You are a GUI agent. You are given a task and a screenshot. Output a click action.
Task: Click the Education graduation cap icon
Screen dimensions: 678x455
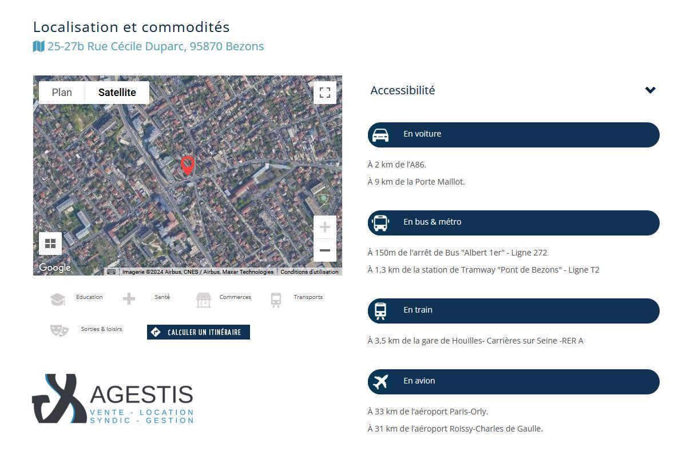[58, 299]
